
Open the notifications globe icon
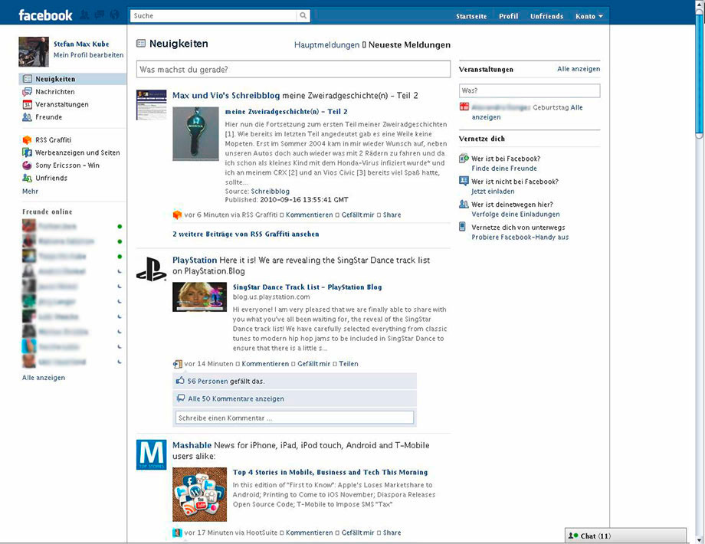pos(114,15)
